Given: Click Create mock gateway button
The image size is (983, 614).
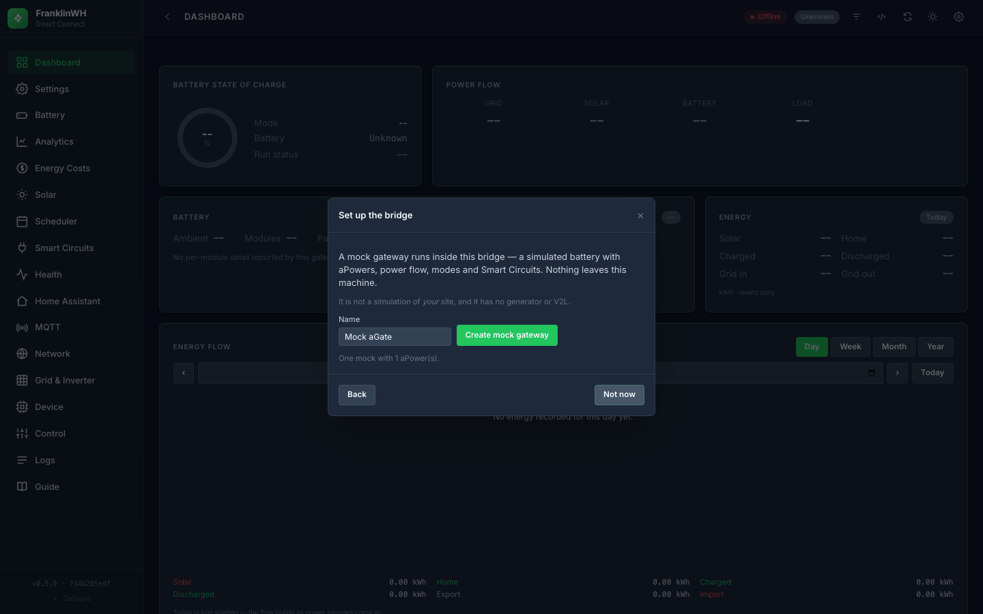Looking at the screenshot, I should pos(507,336).
